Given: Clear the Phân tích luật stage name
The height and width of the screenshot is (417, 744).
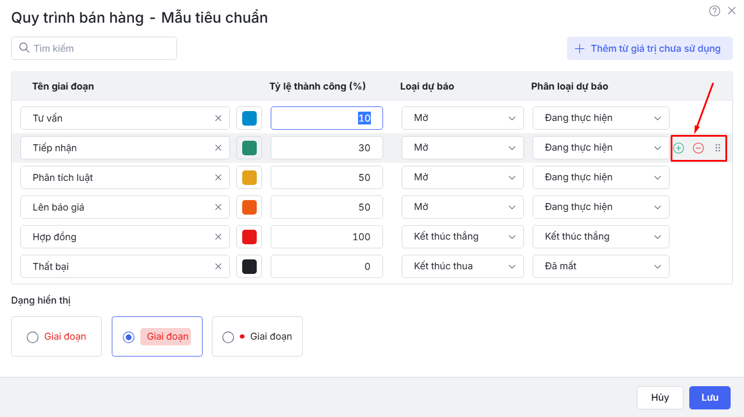Looking at the screenshot, I should point(218,177).
